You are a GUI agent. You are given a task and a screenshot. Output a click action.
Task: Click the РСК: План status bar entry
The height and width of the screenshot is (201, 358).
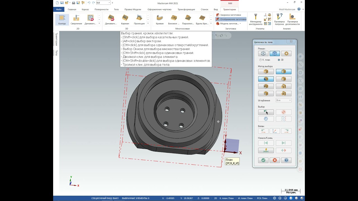262,198
